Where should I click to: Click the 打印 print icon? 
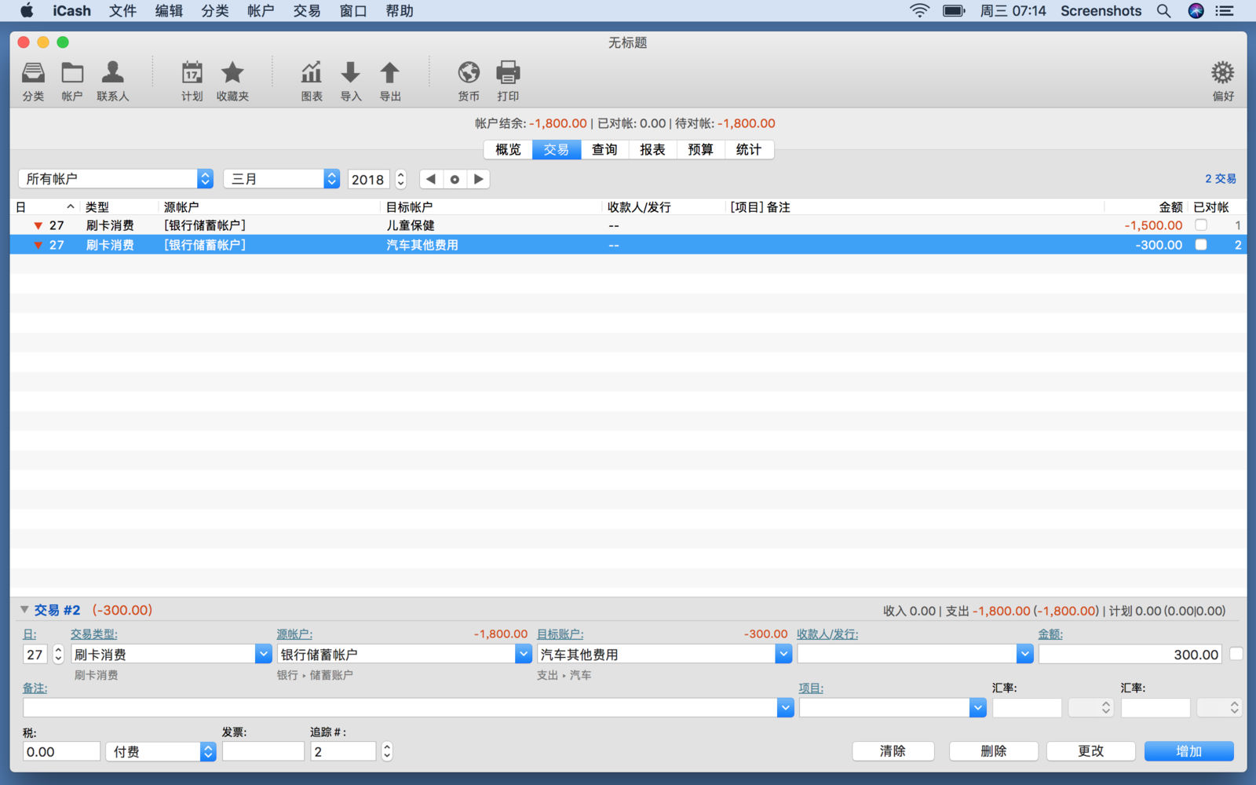[x=508, y=80]
